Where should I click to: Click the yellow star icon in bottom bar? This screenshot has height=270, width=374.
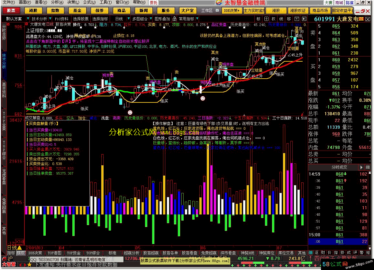pyautogui.click(x=29, y=265)
